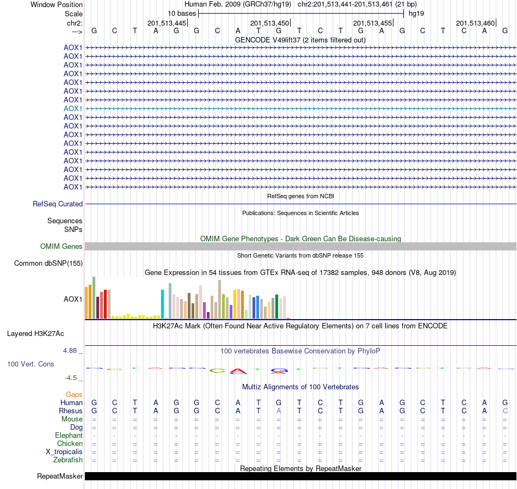This screenshot has width=517, height=489.
Task: Click the black AOX1 label beside GTEx bar chart
Action: click(x=73, y=299)
